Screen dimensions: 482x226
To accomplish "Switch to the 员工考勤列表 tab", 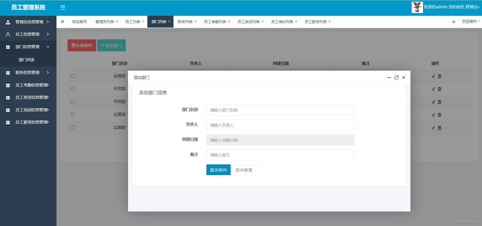I will click(x=215, y=22).
